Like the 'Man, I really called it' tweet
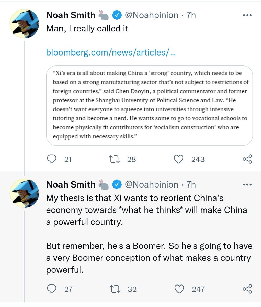Screen dimensions: 261x307 click(x=178, y=159)
